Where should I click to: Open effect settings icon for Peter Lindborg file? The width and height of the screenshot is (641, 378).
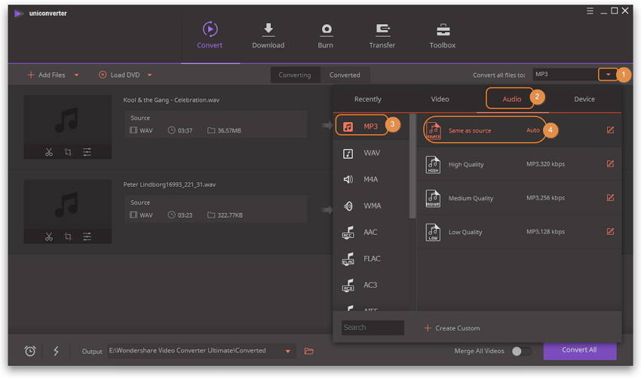click(x=87, y=236)
